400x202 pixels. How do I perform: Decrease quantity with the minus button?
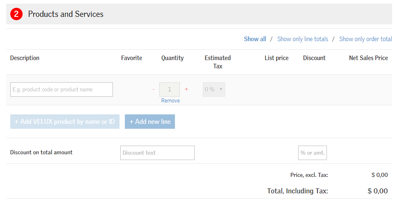[x=154, y=89]
